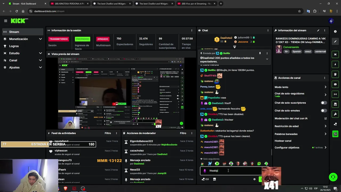This screenshot has width=341, height=192.
Task: Open Jeanp26 moderator link
Action: point(161,173)
